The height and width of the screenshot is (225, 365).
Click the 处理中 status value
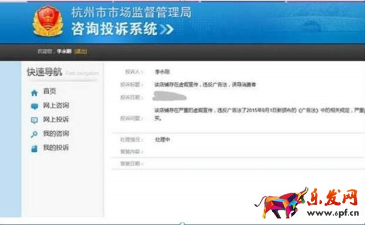tap(162, 140)
